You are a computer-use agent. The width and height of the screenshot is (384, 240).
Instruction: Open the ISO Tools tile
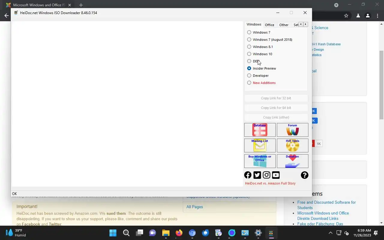point(292,145)
